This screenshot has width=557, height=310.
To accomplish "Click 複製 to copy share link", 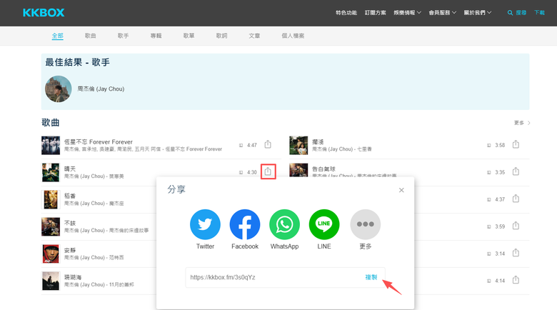I will pyautogui.click(x=371, y=277).
